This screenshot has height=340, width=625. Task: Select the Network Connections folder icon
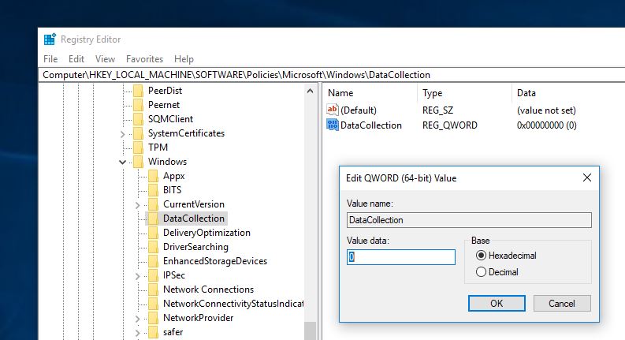click(153, 290)
